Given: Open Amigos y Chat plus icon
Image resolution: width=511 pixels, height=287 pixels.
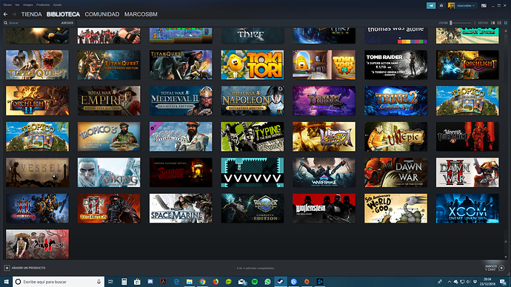Looking at the screenshot, I should [x=501, y=268].
